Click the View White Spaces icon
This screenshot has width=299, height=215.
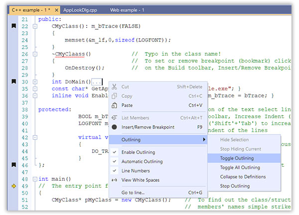click(115, 180)
